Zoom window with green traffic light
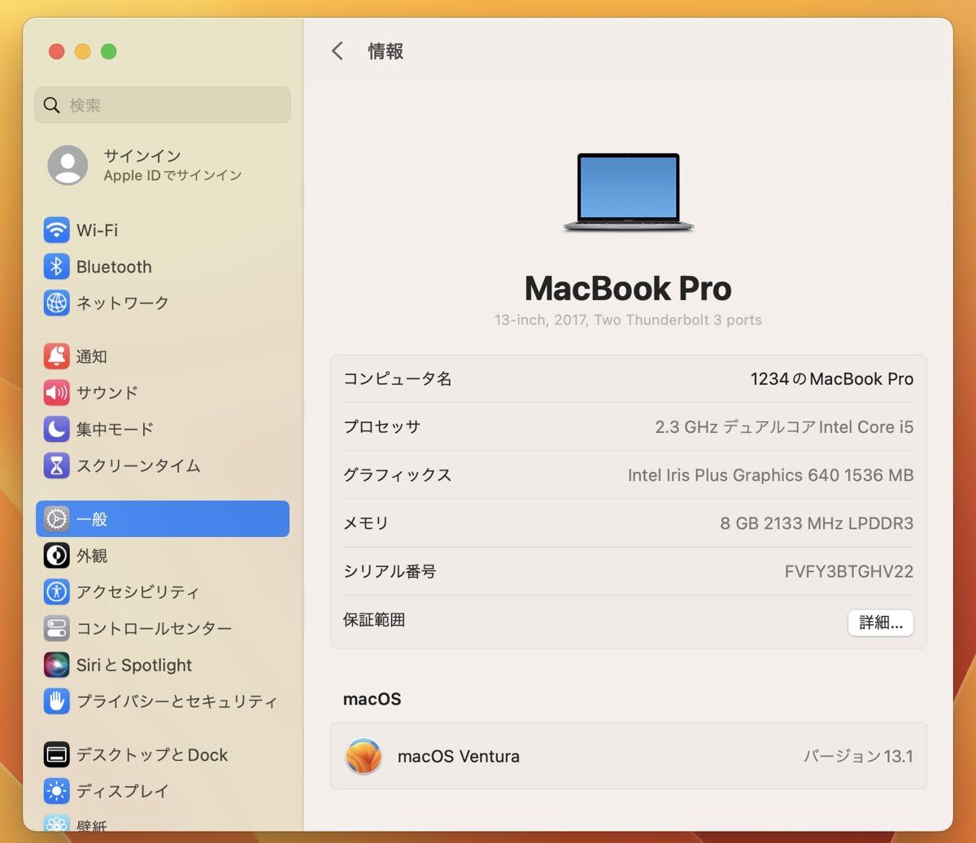The height and width of the screenshot is (843, 976). pos(108,51)
